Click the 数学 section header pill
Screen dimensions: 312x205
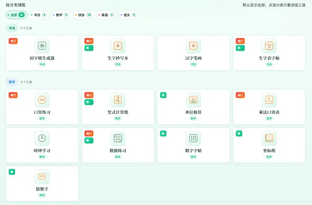point(12,82)
